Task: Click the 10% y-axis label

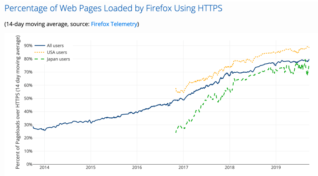Action: click(x=28, y=151)
